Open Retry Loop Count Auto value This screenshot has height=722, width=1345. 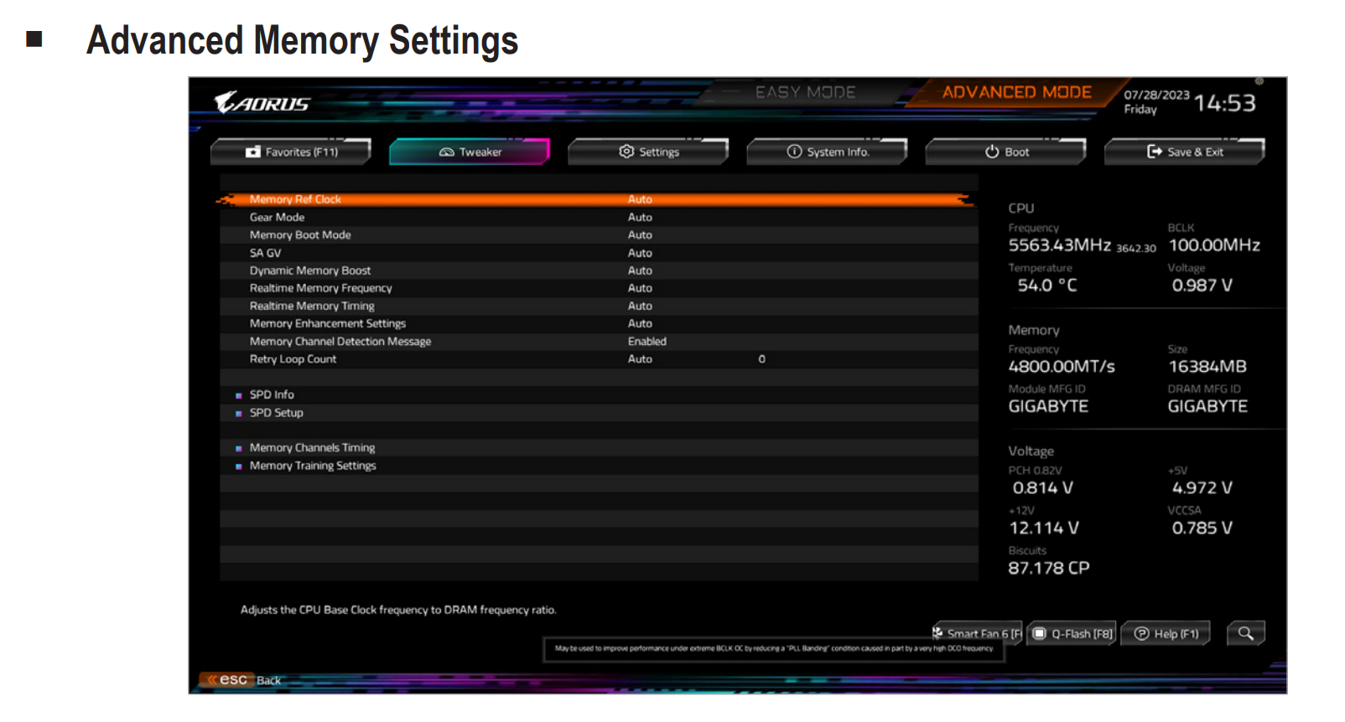640,358
